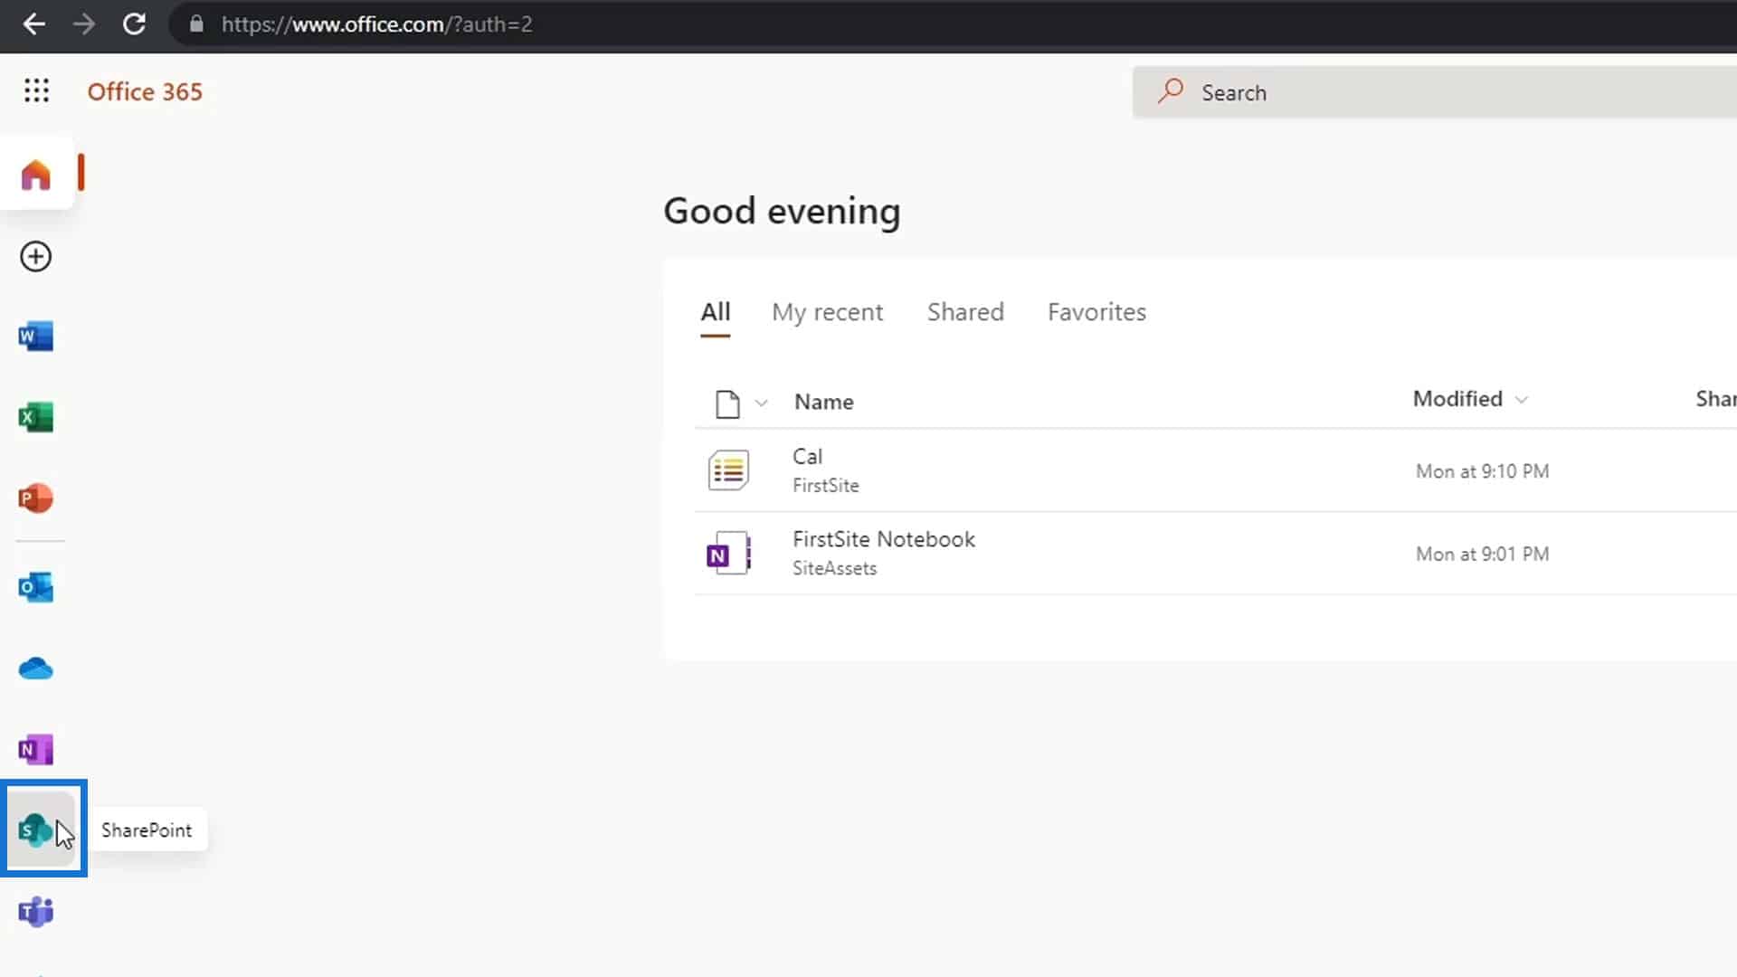Click the search magnifier icon

click(x=1171, y=90)
